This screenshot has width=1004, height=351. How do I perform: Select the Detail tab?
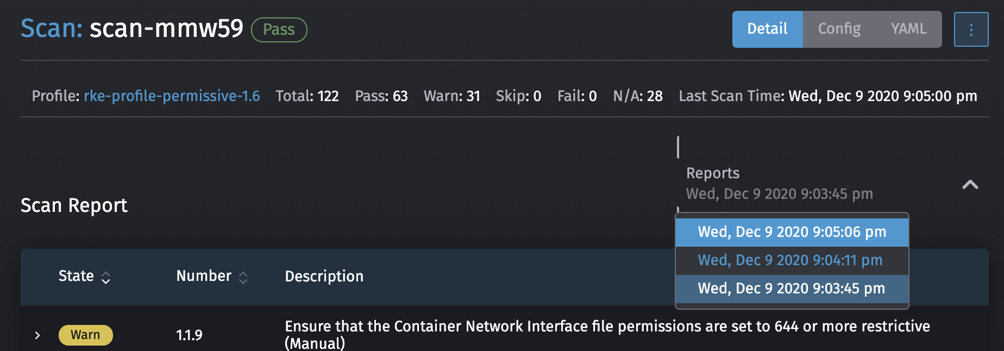click(x=767, y=29)
